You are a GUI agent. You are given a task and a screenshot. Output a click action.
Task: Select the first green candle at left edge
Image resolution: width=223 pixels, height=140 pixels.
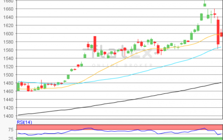[18, 86]
